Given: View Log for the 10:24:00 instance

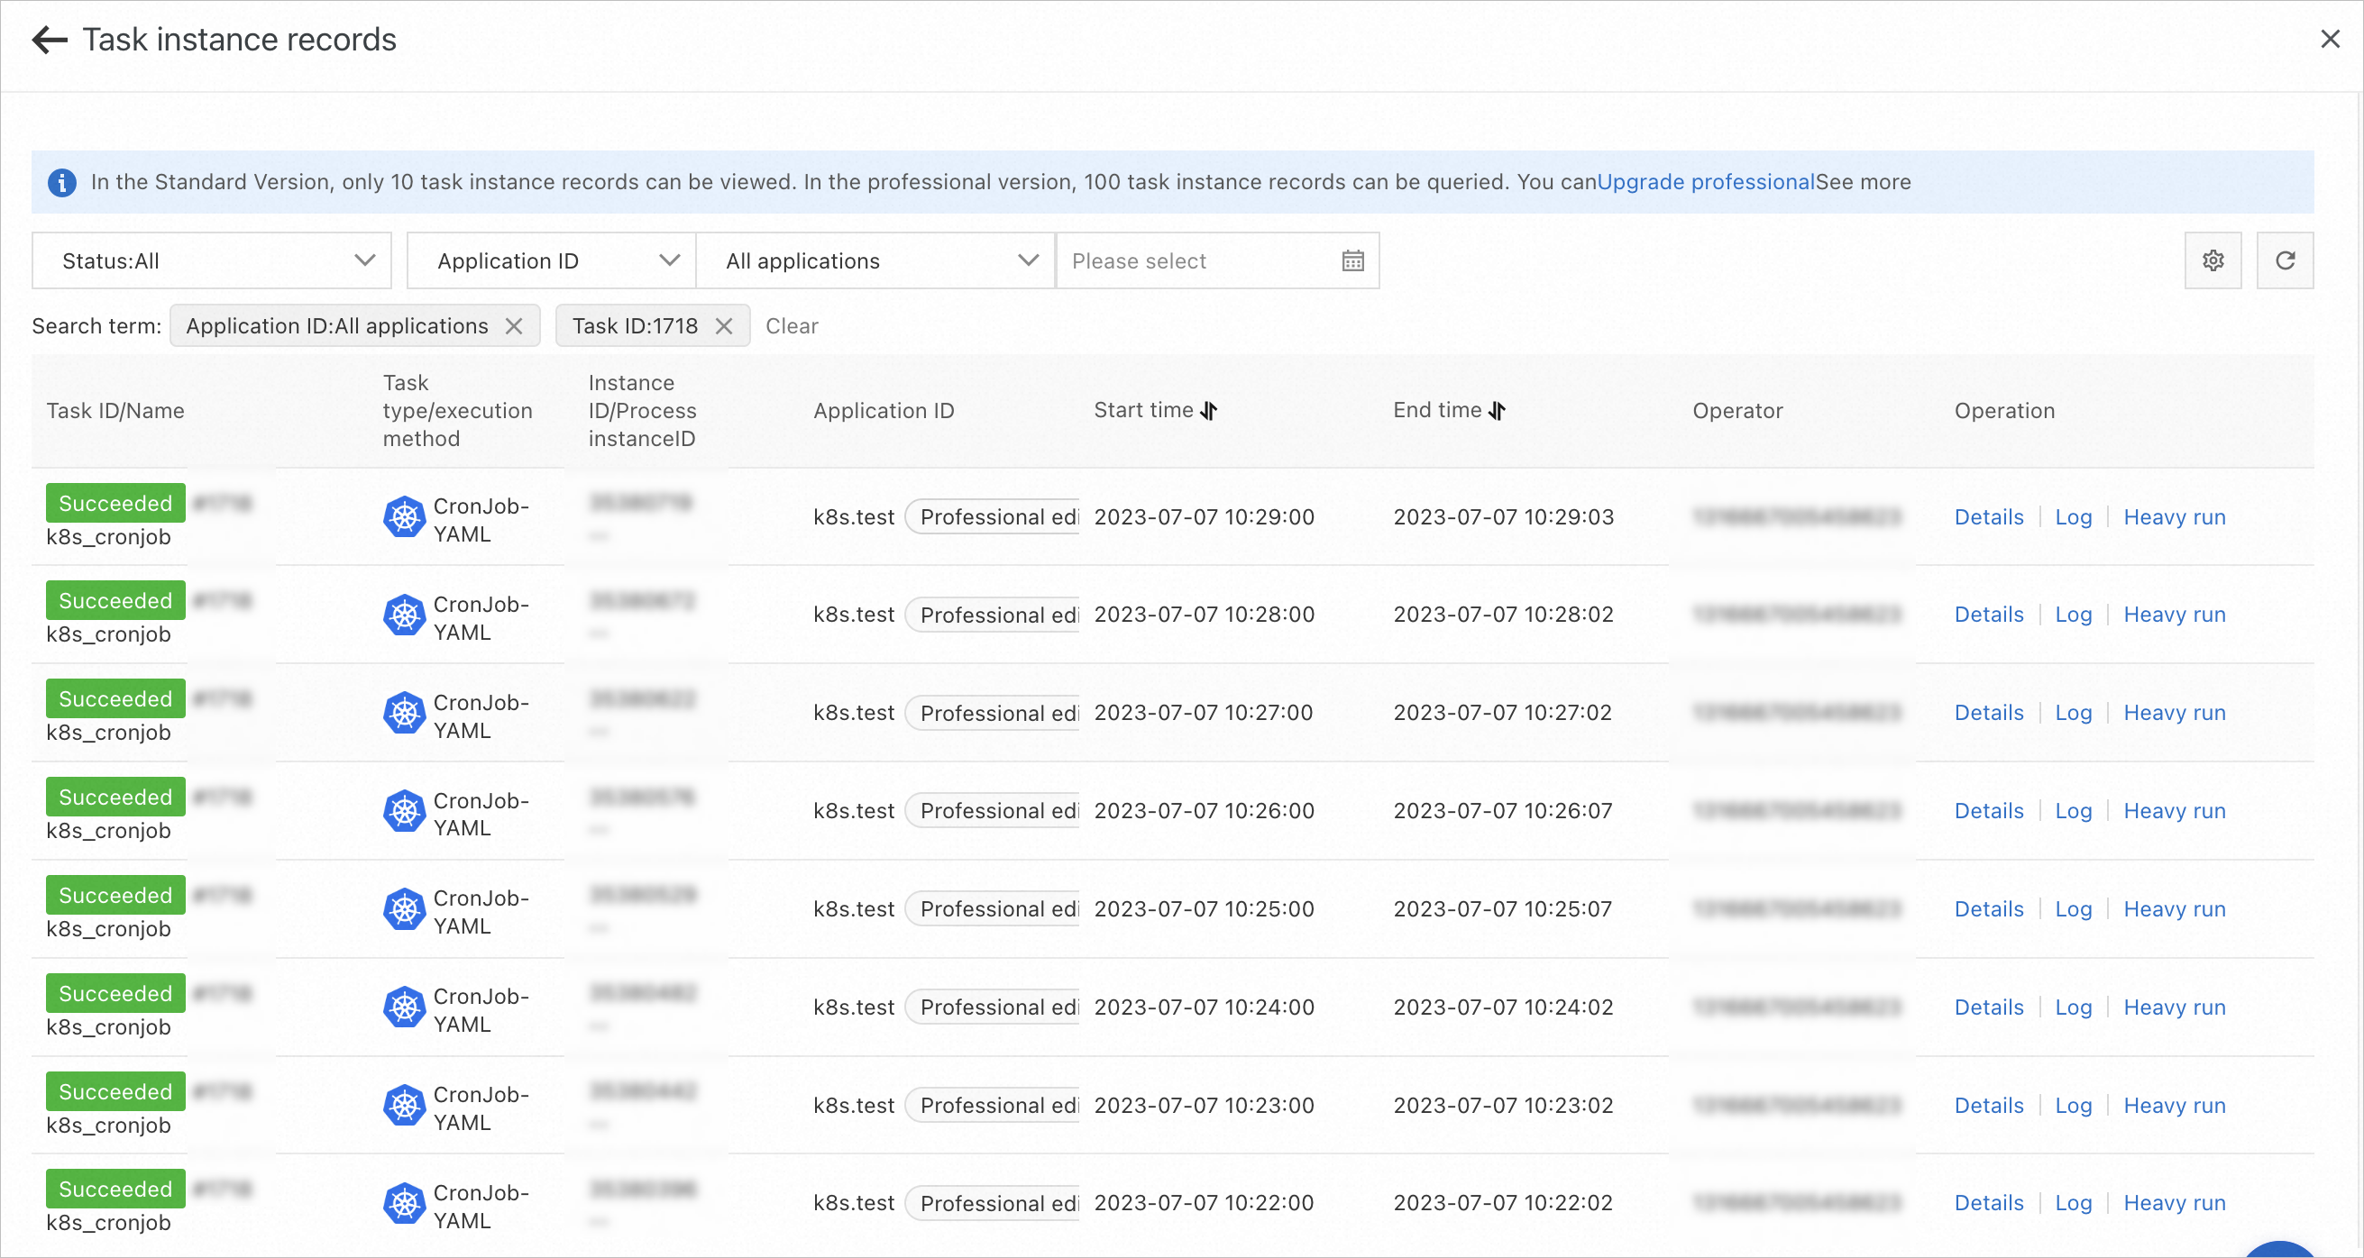Looking at the screenshot, I should tap(2073, 1007).
